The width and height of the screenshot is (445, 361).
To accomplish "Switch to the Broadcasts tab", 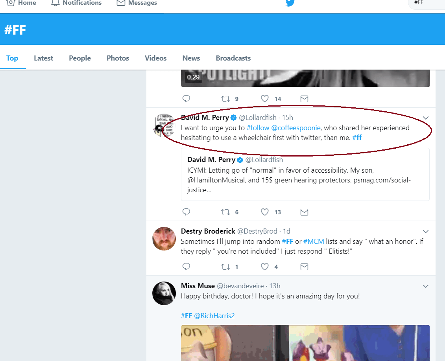I will (233, 58).
